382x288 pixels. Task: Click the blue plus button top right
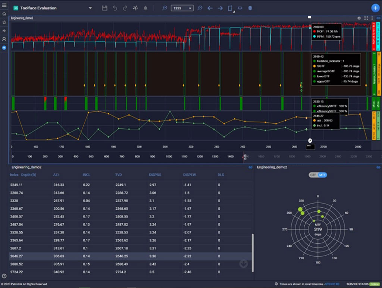pos(375,7)
